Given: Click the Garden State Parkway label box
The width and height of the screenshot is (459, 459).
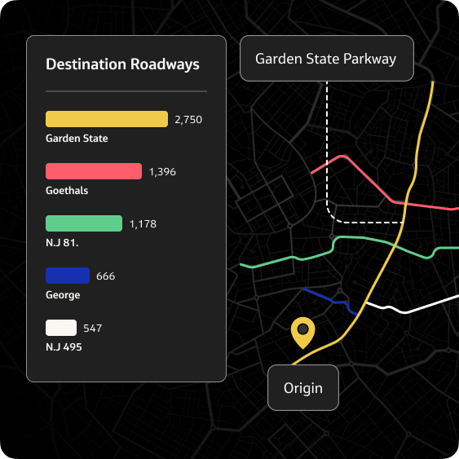Looking at the screenshot, I should pyautogui.click(x=327, y=58).
